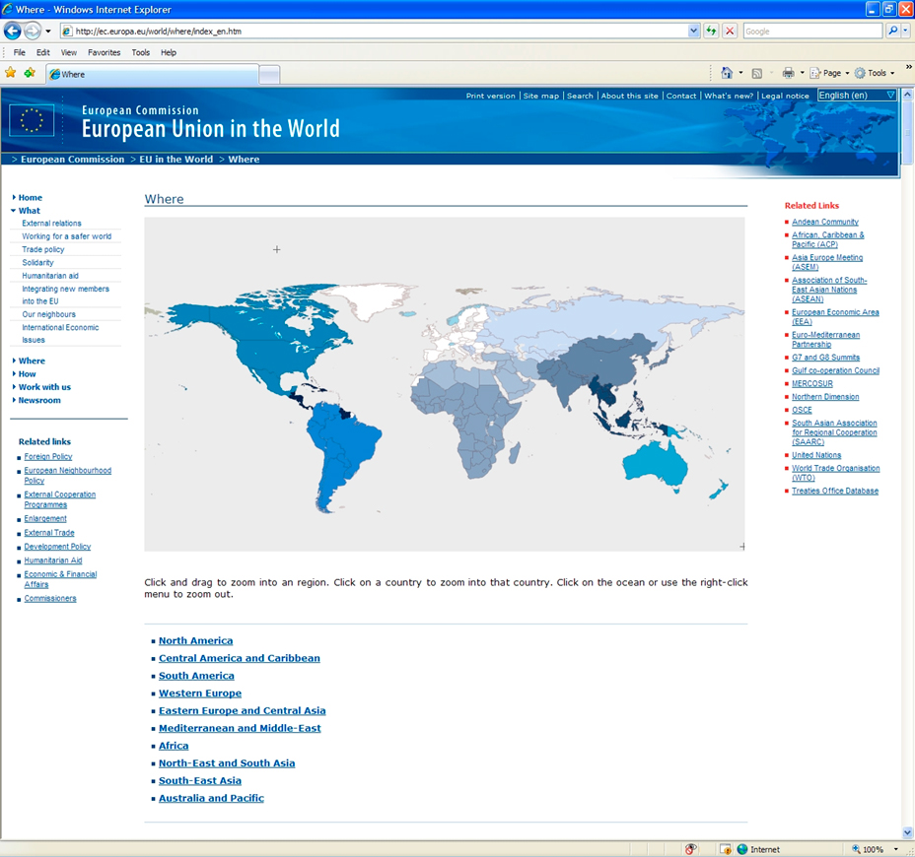Click the Print toolbar icon
This screenshot has height=857, width=915.
(787, 73)
